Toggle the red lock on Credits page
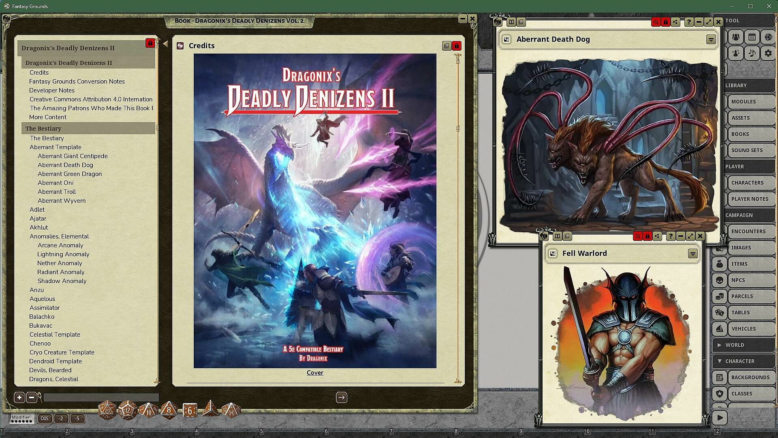This screenshot has width=778, height=438. pyautogui.click(x=457, y=46)
